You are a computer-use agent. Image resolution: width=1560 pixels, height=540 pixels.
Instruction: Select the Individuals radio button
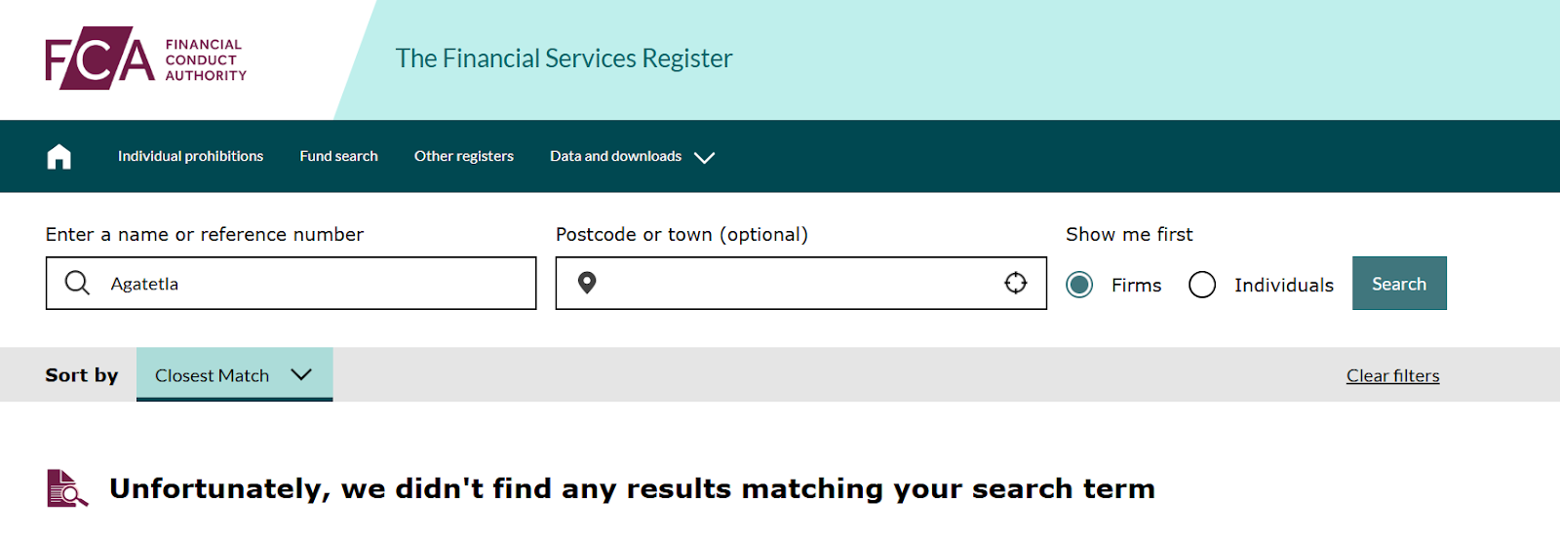pos(1202,285)
